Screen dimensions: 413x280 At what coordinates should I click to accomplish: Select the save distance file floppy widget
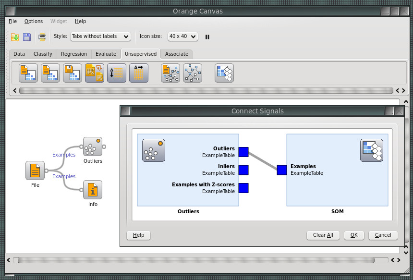pyautogui.click(x=73, y=73)
